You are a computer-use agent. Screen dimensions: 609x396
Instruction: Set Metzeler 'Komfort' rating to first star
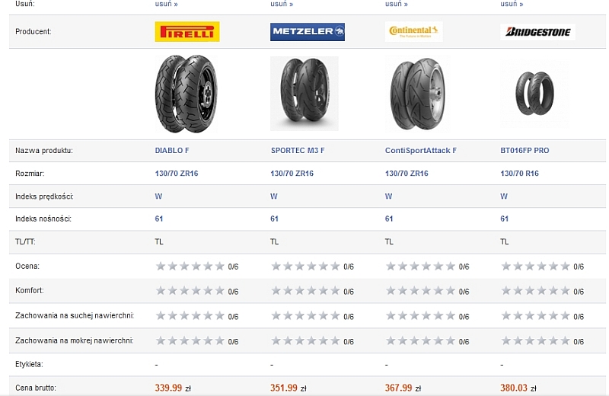coord(276,291)
